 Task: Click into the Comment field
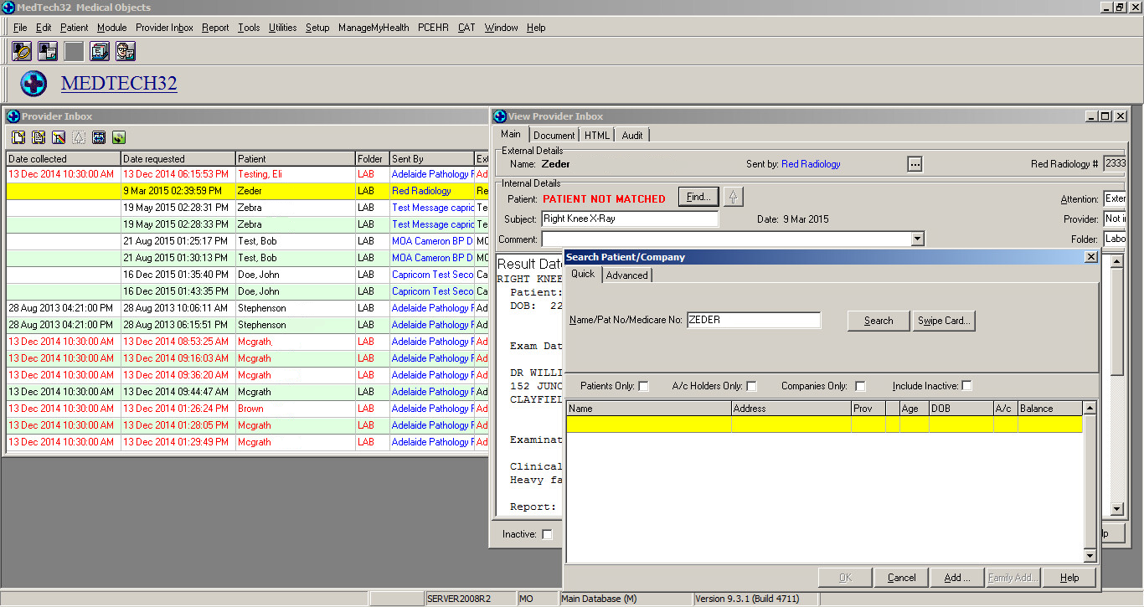coord(726,239)
